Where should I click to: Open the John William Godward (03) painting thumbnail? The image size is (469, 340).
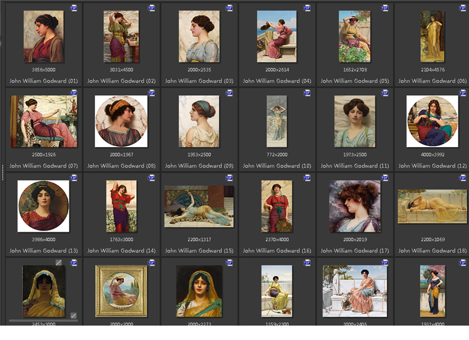pyautogui.click(x=199, y=36)
